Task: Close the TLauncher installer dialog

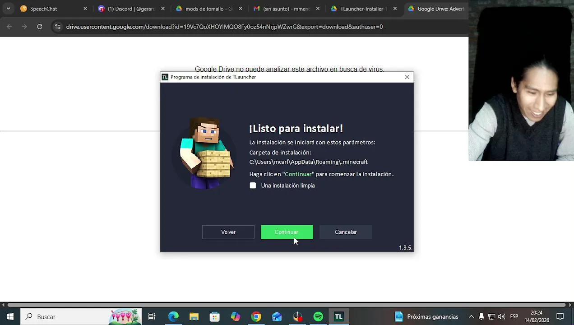Action: (x=407, y=77)
